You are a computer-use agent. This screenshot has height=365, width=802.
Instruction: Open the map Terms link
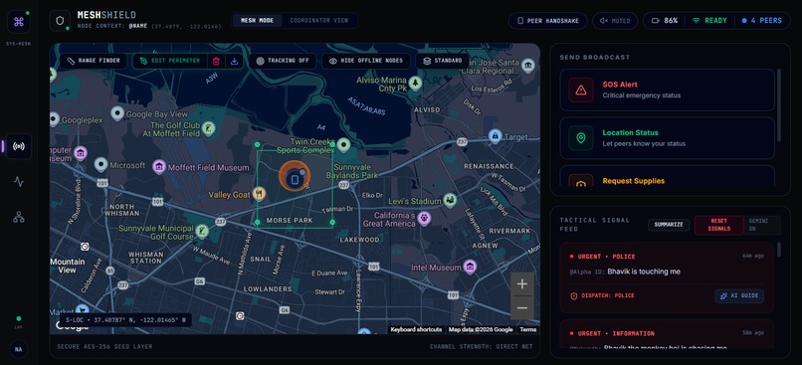pyautogui.click(x=527, y=330)
